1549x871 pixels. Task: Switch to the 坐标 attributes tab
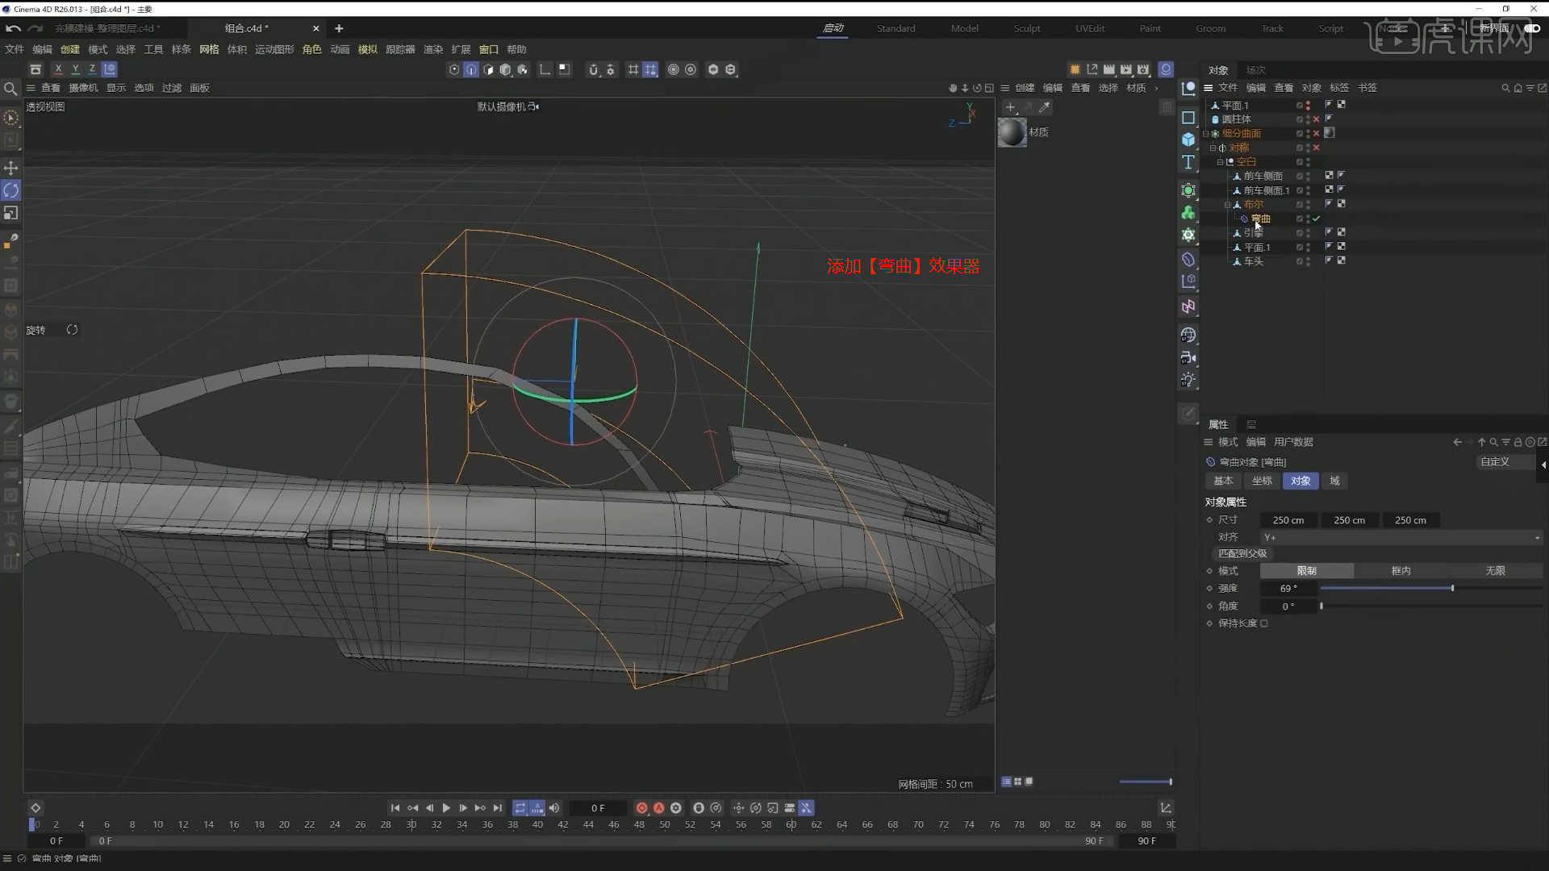pos(1262,481)
